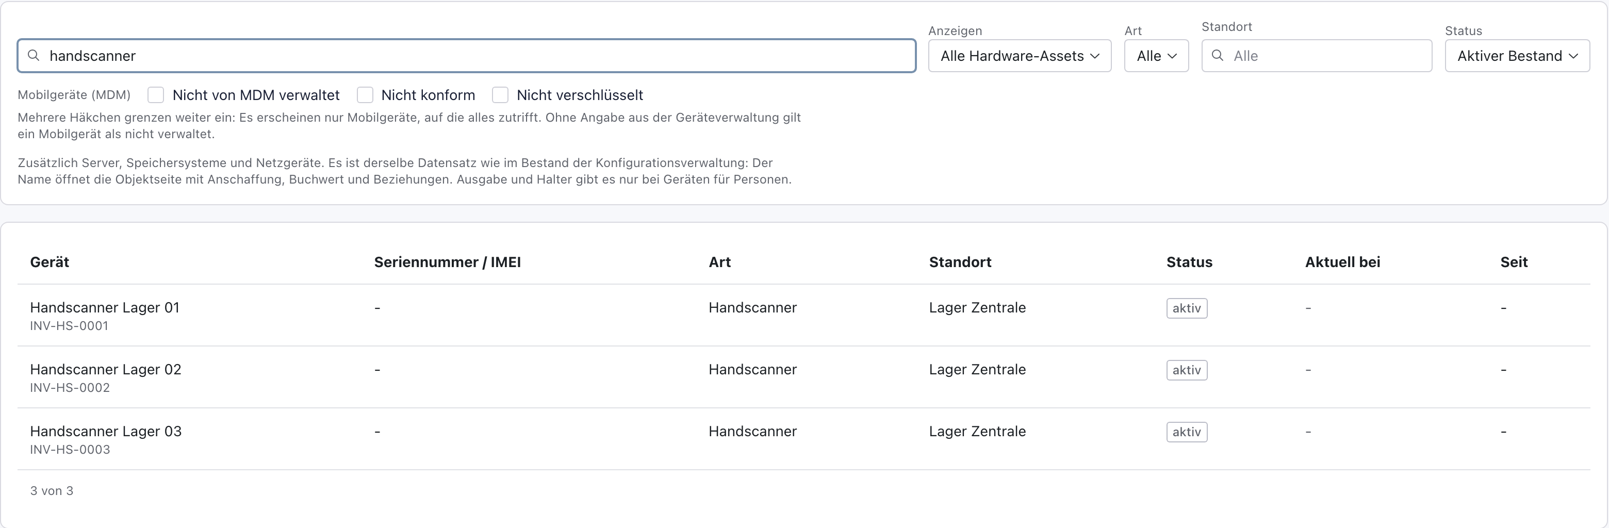The image size is (1609, 528).
Task: Click into the Standort filter field
Action: pyautogui.click(x=1317, y=56)
